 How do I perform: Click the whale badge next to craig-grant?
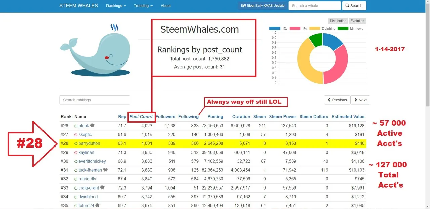click(102, 188)
